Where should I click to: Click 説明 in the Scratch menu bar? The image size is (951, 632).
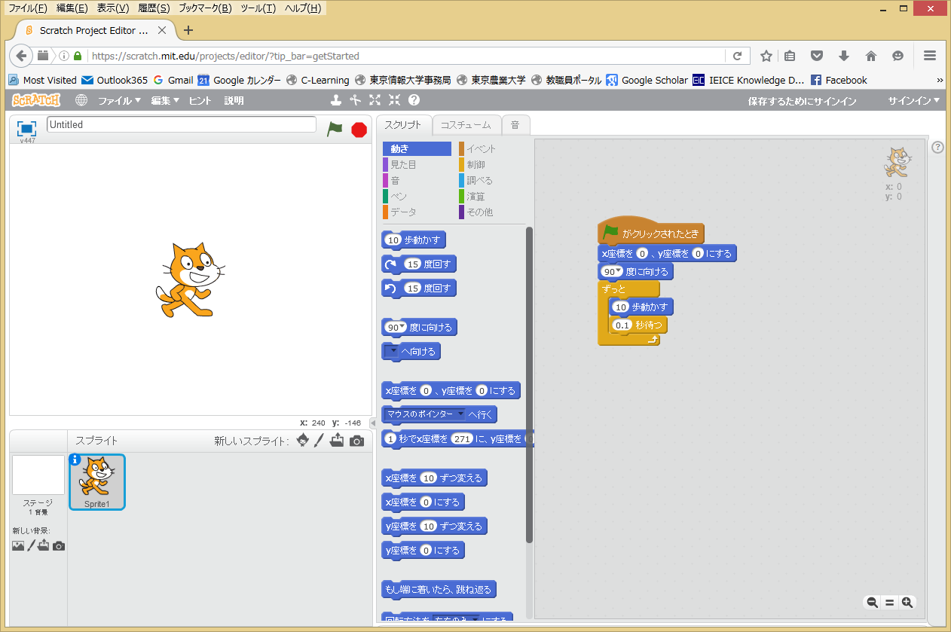pos(234,100)
